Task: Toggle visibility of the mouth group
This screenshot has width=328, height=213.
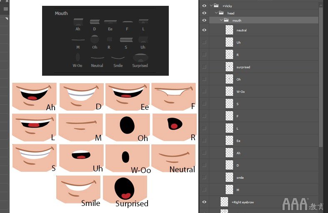Action: click(204, 20)
